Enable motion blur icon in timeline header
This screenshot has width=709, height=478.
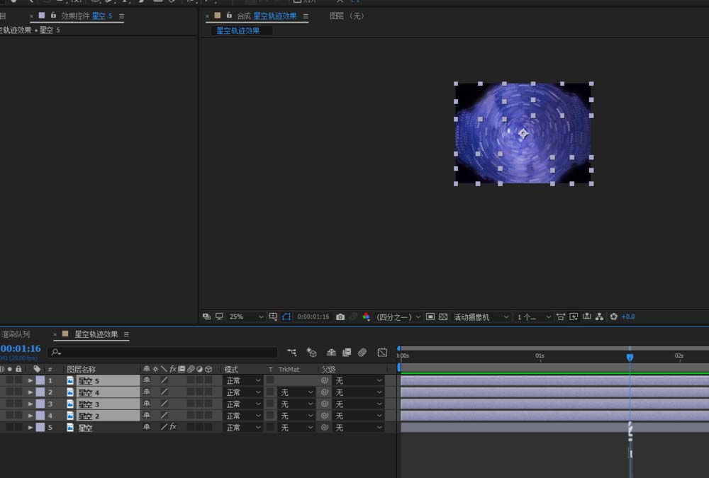click(362, 352)
